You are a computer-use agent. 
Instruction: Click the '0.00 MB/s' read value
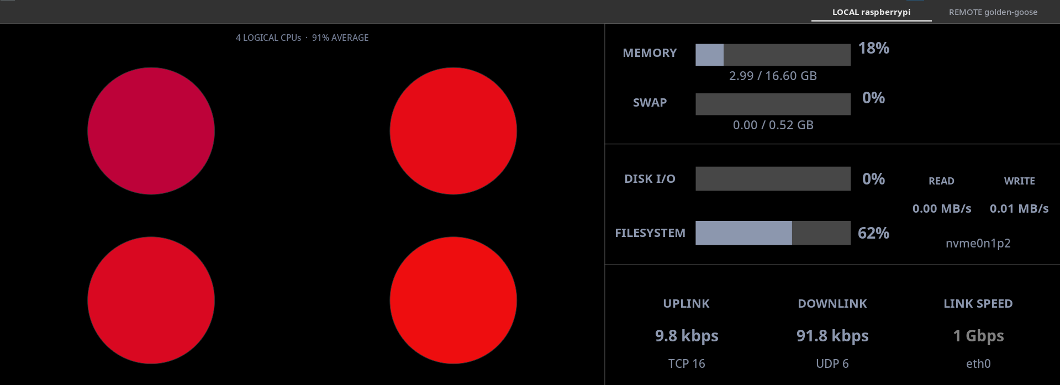[x=941, y=209]
